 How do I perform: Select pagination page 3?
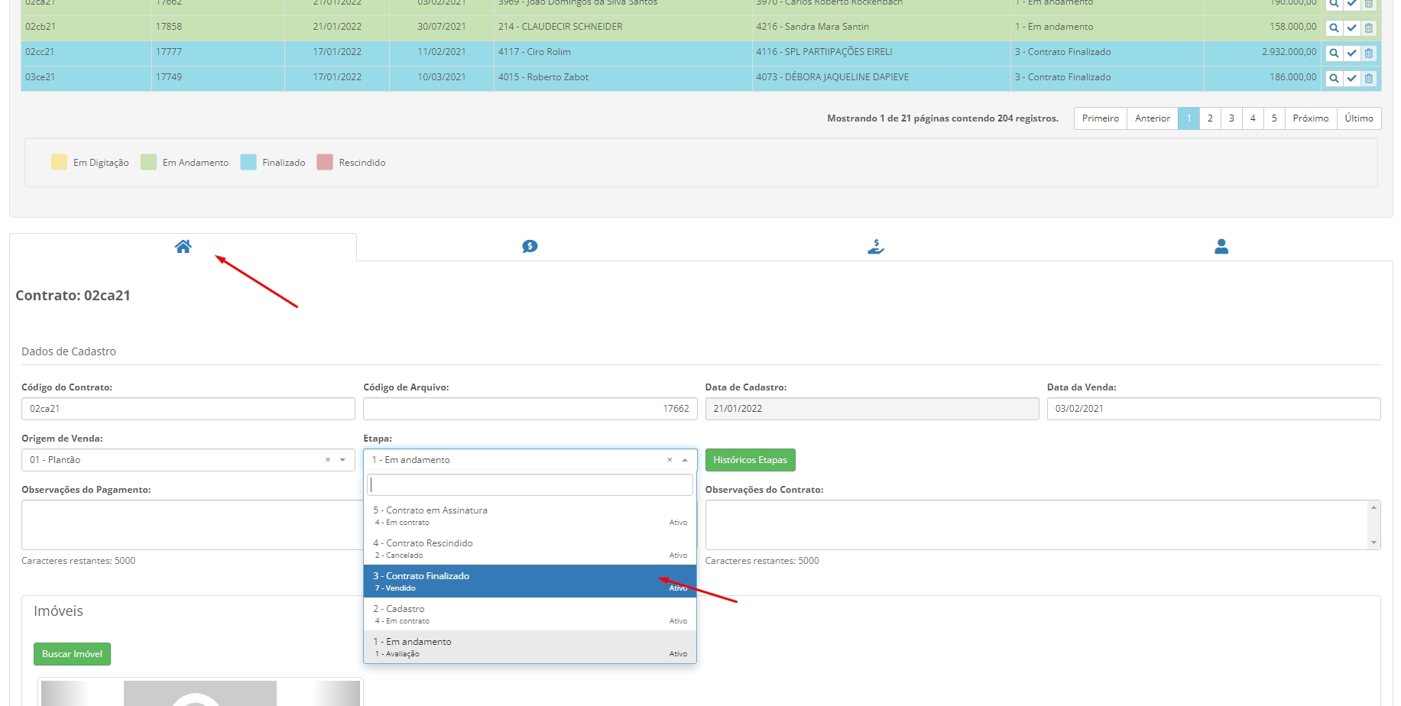[1231, 118]
